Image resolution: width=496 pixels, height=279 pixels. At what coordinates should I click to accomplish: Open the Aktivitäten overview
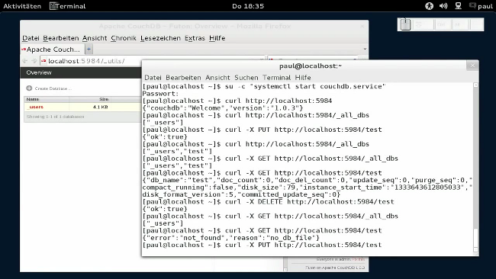[x=22, y=6]
